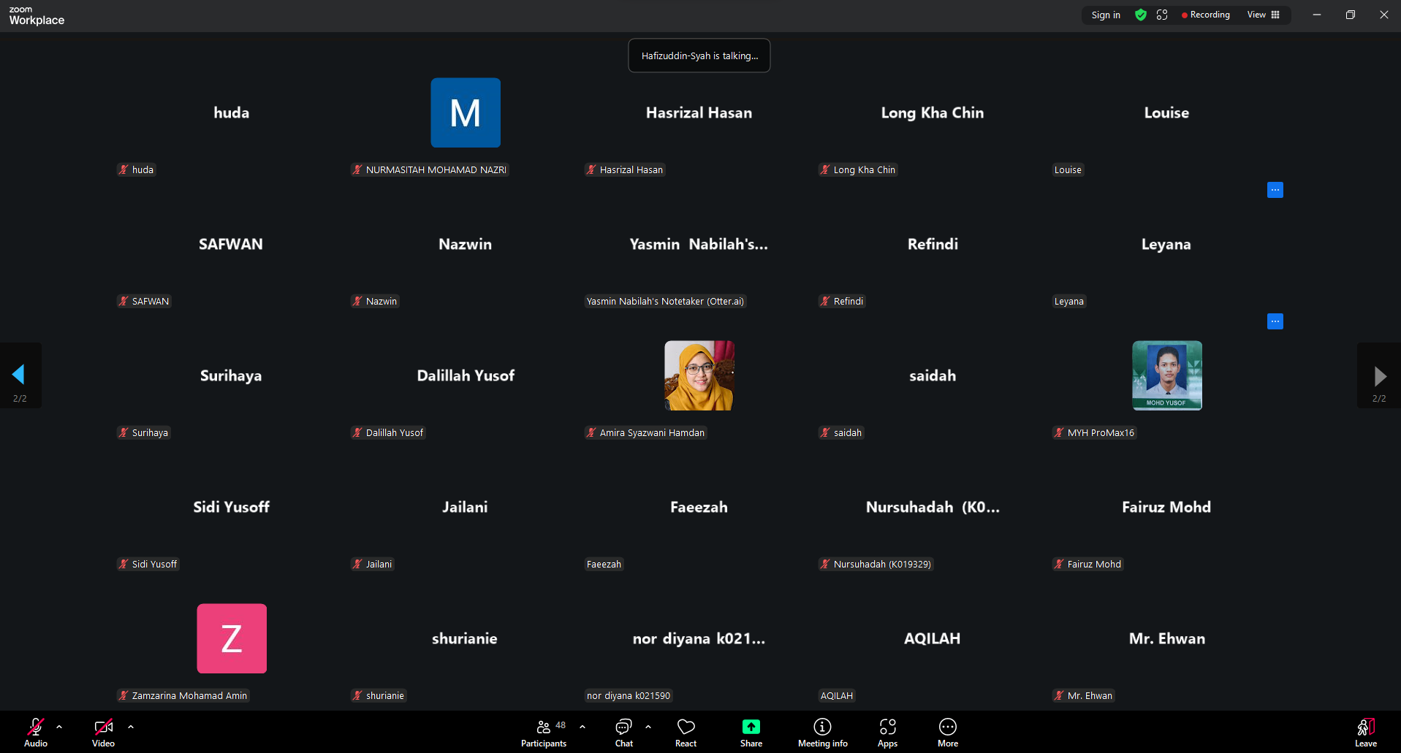Click the Sign in button
This screenshot has width=1401, height=753.
point(1105,15)
